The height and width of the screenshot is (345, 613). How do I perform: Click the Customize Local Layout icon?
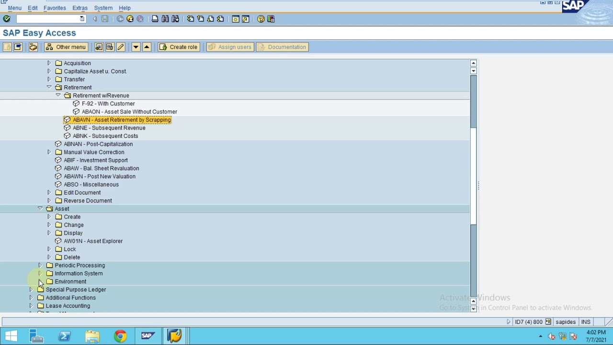[271, 19]
